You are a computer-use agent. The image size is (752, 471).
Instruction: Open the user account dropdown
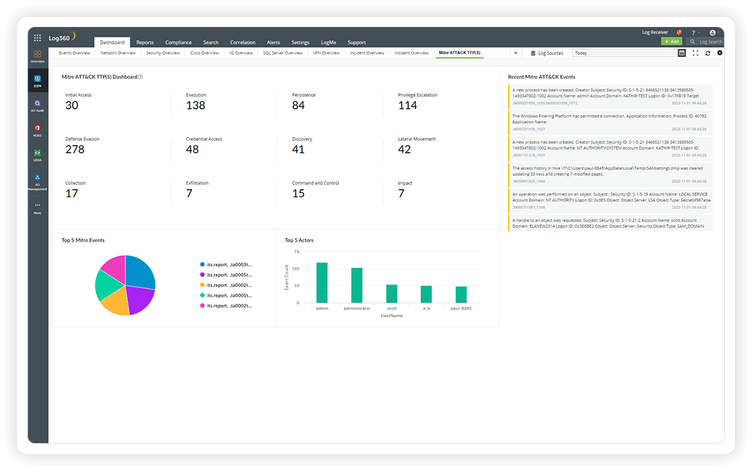pos(713,33)
